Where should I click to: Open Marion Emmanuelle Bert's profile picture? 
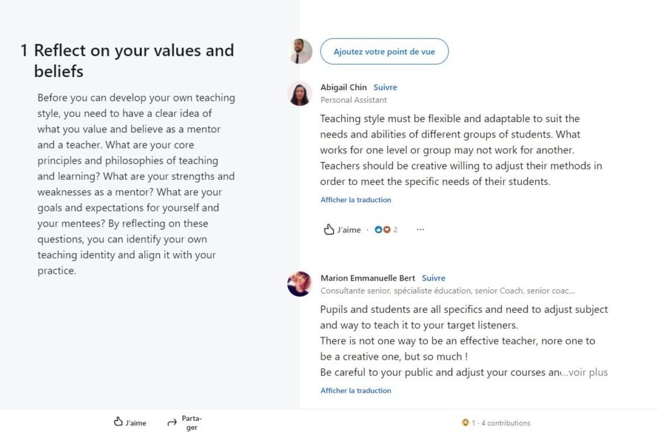[299, 284]
